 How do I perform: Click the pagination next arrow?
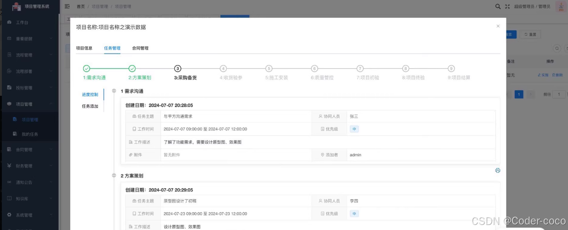click(530, 94)
